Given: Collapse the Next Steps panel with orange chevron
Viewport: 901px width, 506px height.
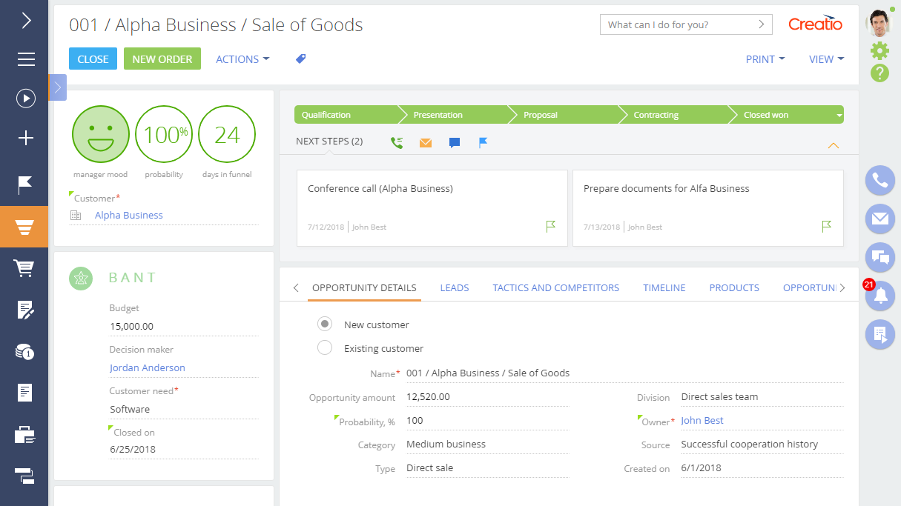Looking at the screenshot, I should pos(834,145).
